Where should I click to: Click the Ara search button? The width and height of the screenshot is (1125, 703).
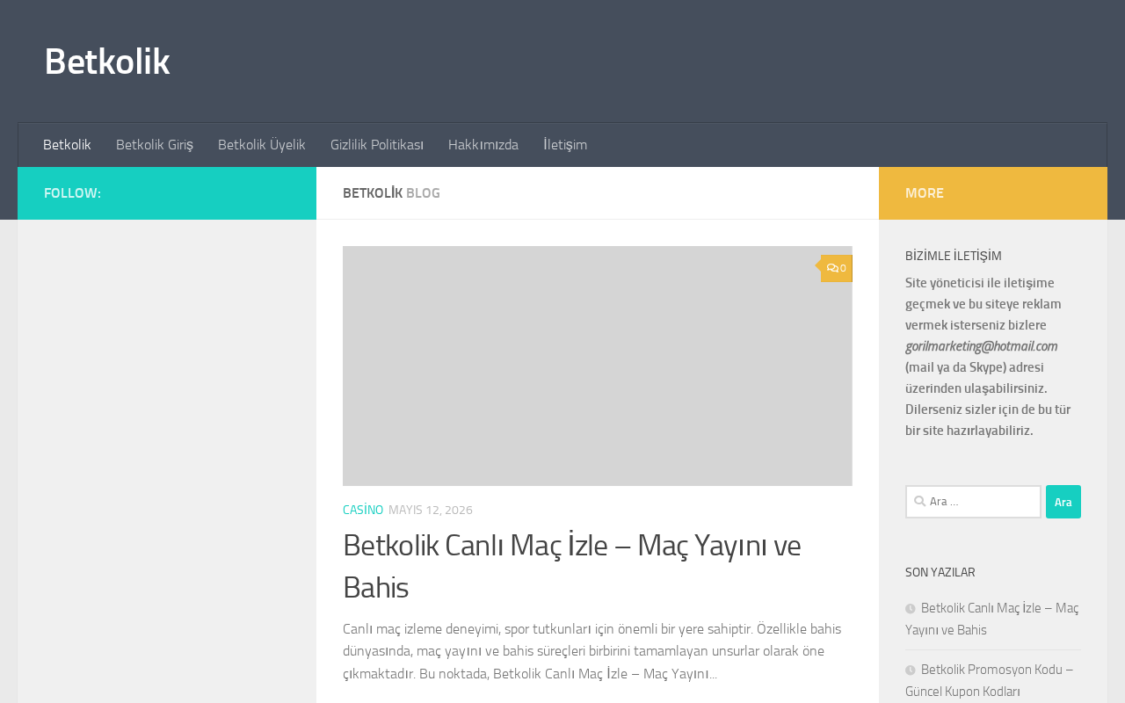pyautogui.click(x=1063, y=502)
